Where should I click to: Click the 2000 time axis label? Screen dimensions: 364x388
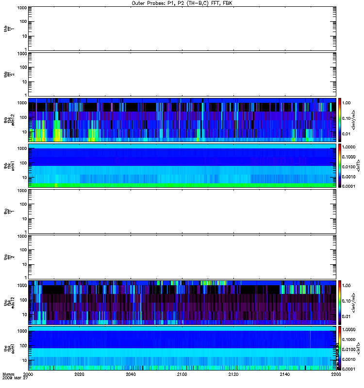(x=28, y=374)
